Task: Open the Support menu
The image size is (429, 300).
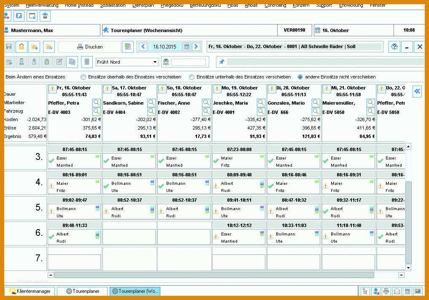Action: (324, 5)
